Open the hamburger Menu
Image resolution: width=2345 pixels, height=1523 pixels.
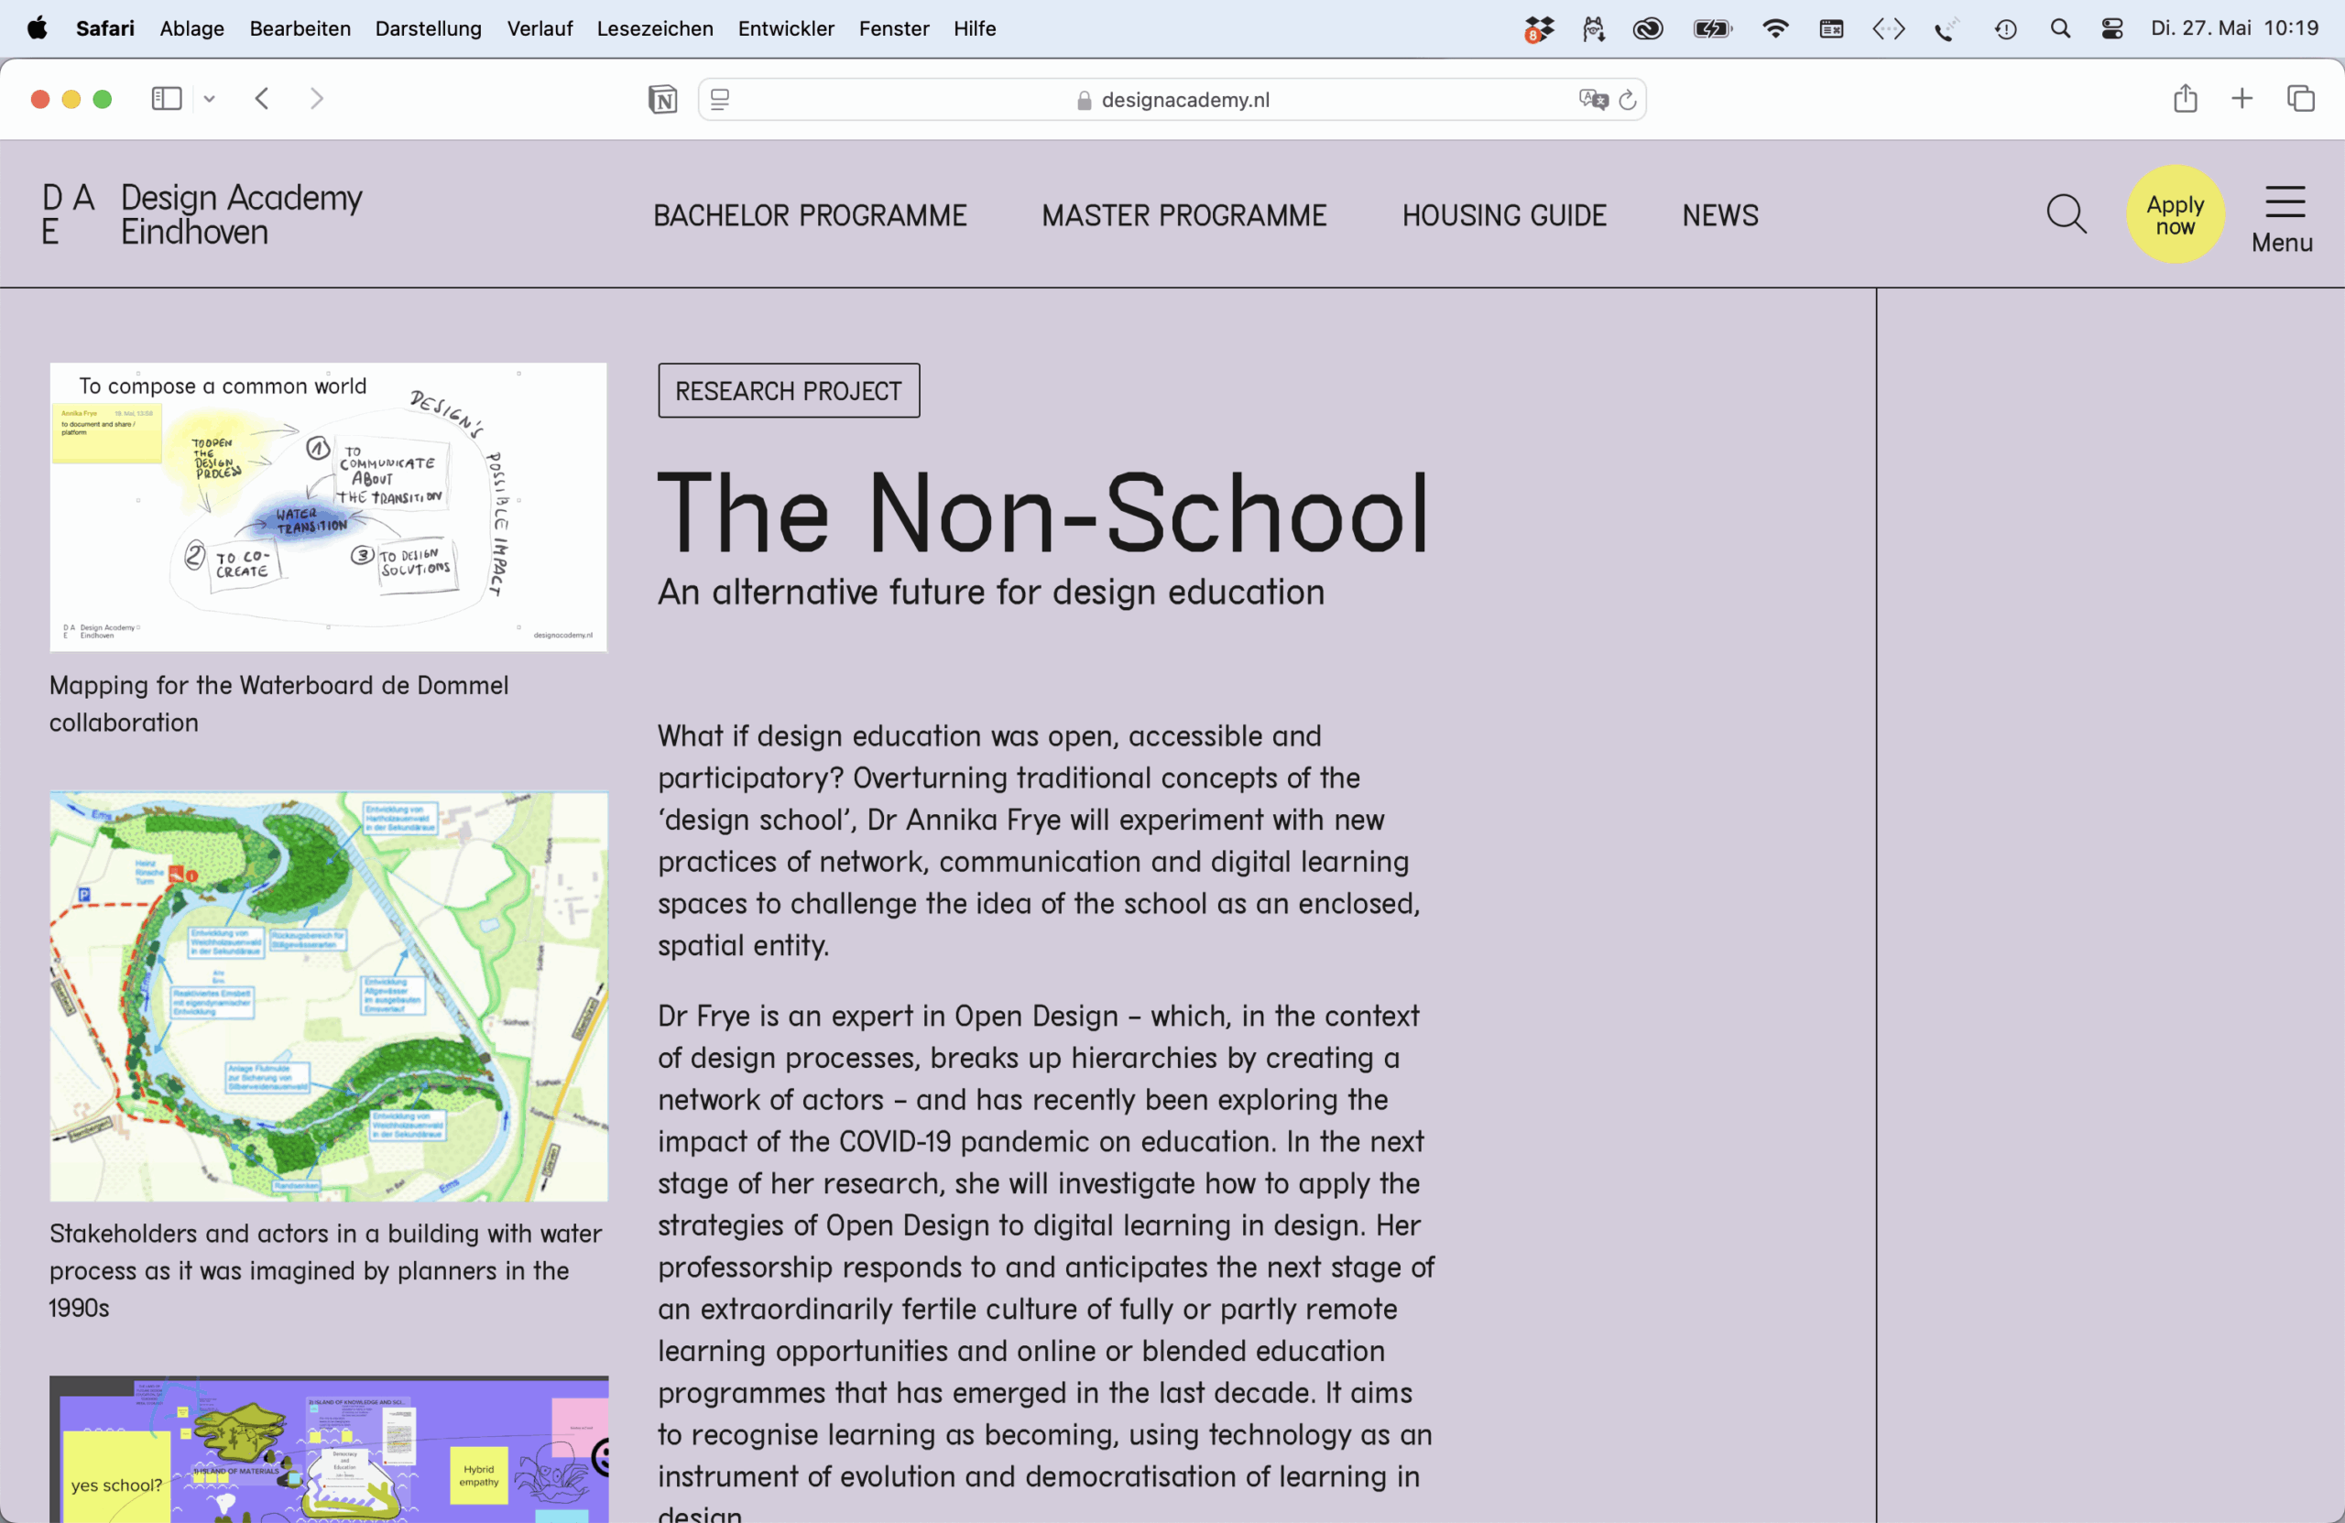click(x=2283, y=219)
